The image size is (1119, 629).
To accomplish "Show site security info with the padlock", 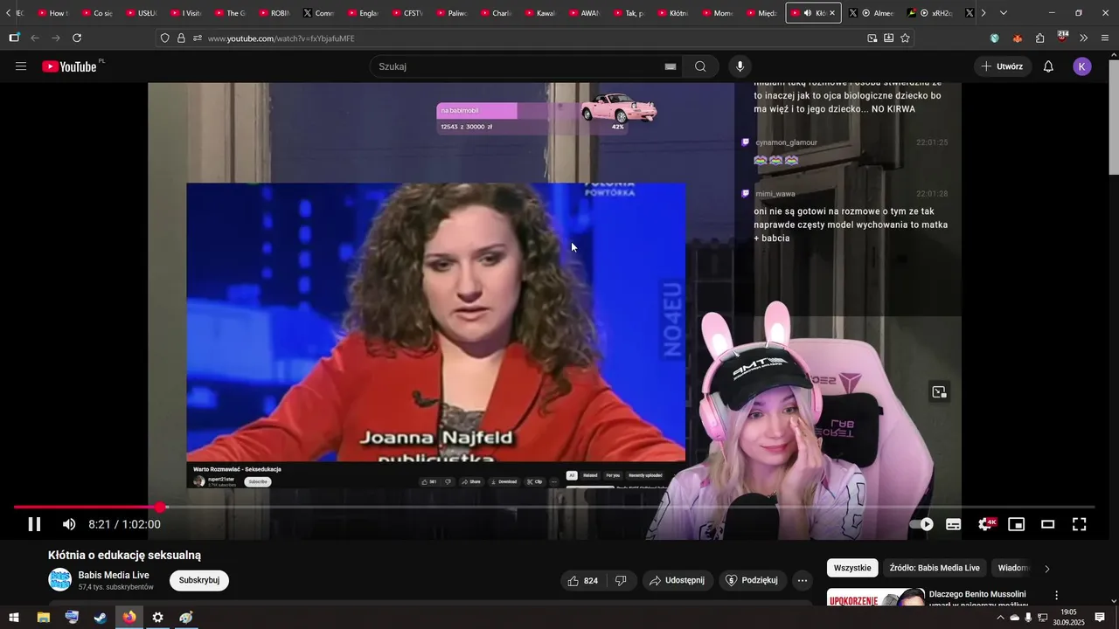I will point(181,38).
